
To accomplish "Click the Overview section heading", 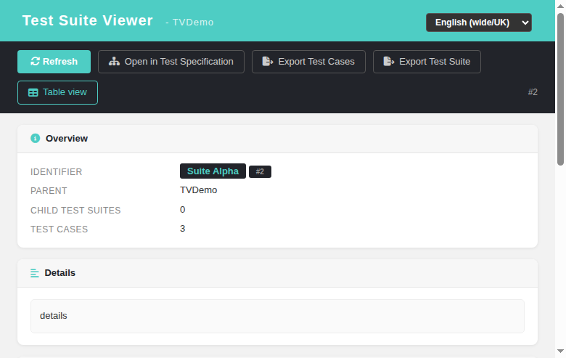I will (x=67, y=139).
